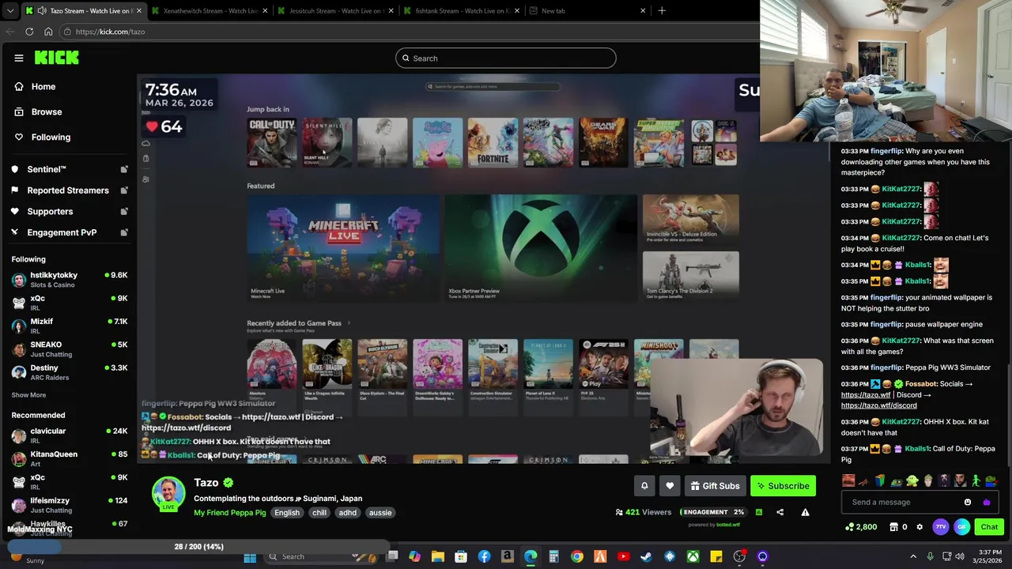Click the 7TV button
This screenshot has height=569, width=1012.
click(x=941, y=527)
